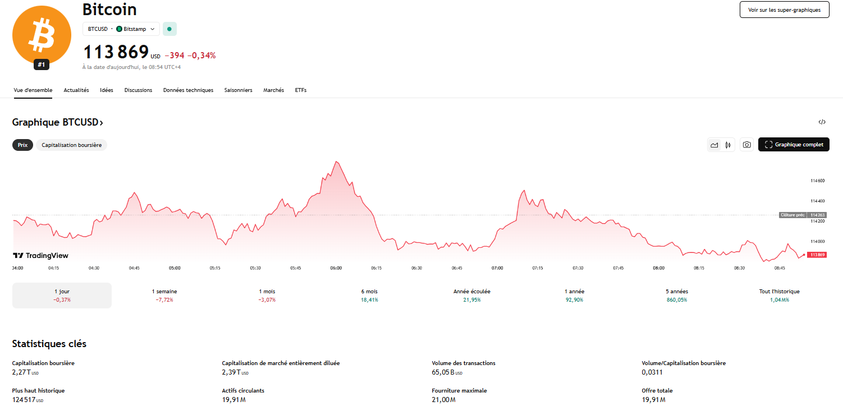Open Graphique BTCUSD heading link

tap(58, 122)
